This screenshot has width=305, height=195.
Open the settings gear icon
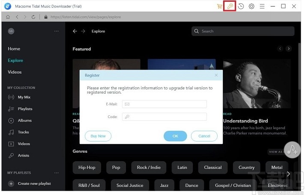pos(251,6)
